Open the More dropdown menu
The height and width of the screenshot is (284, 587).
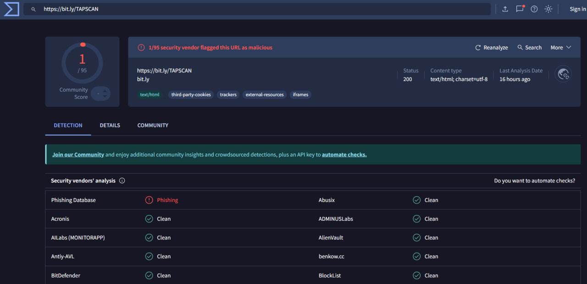click(x=560, y=47)
